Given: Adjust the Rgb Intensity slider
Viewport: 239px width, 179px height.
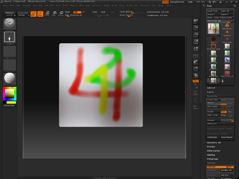Looking at the screenshot, I should (74, 15).
